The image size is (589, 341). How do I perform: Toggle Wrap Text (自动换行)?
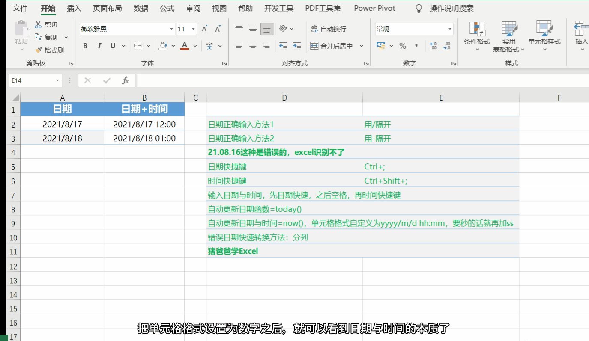pyautogui.click(x=329, y=29)
